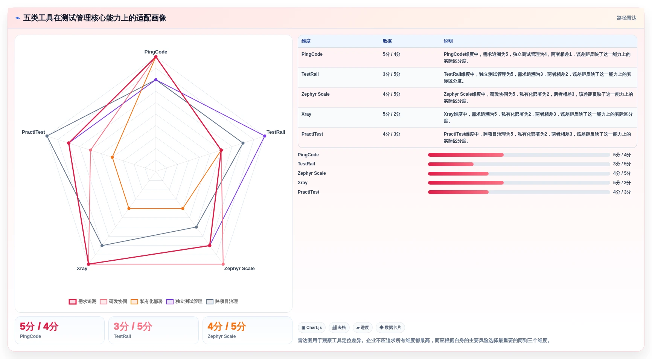The height and width of the screenshot is (359, 652).
Task: Click the red data point at Xray vertex
Action: click(88, 264)
